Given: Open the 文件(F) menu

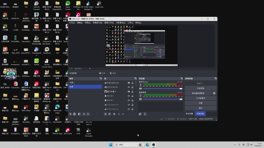Looking at the screenshot, I should [72, 23].
